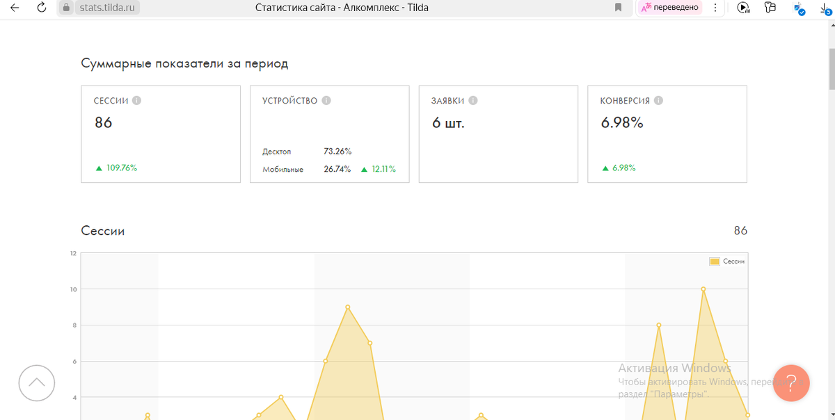
Task: Click info icon next to КОНВЕРСИЯ
Action: coord(658,101)
